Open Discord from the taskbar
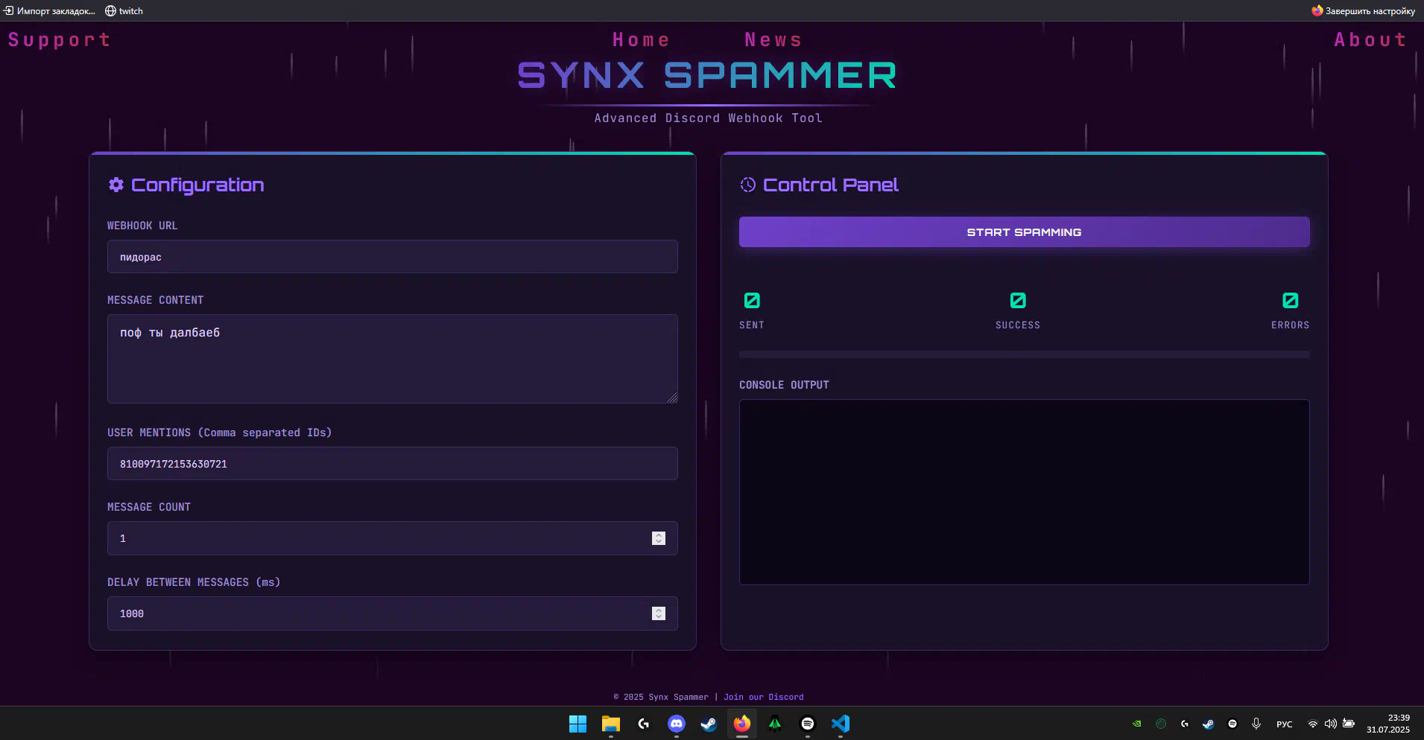The height and width of the screenshot is (740, 1424). [677, 724]
